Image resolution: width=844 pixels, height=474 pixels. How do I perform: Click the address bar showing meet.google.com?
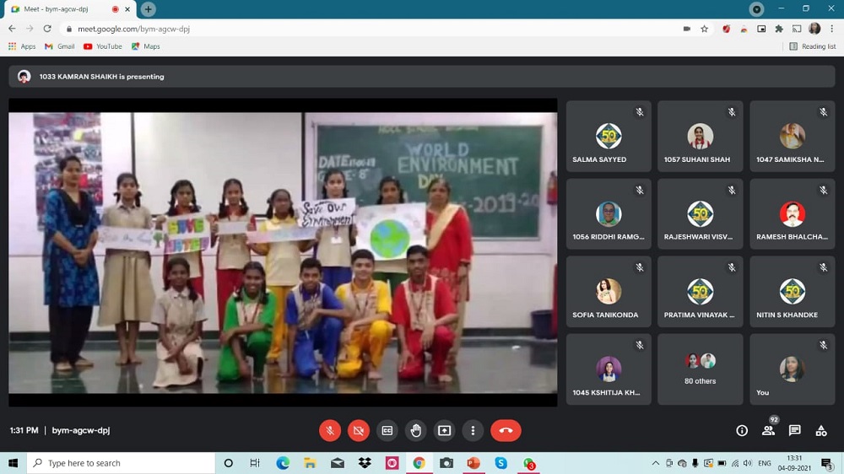(338, 29)
